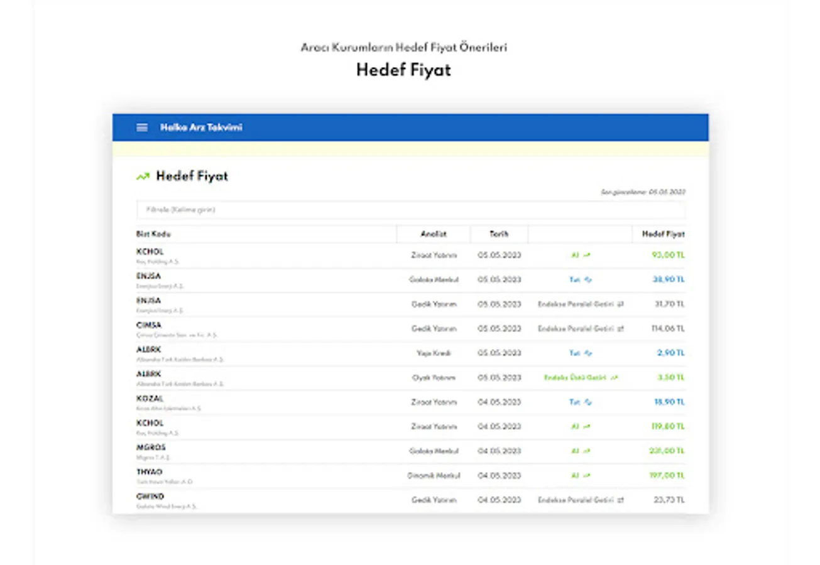
Task: Click the 2,90 TL target price
Action: tap(670, 353)
